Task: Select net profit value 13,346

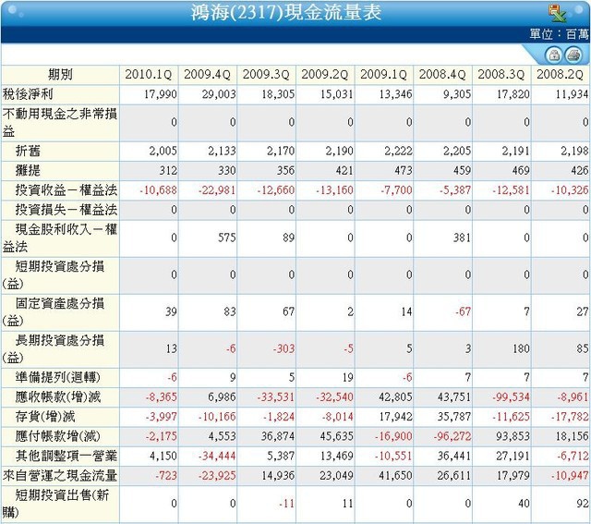Action: point(396,94)
